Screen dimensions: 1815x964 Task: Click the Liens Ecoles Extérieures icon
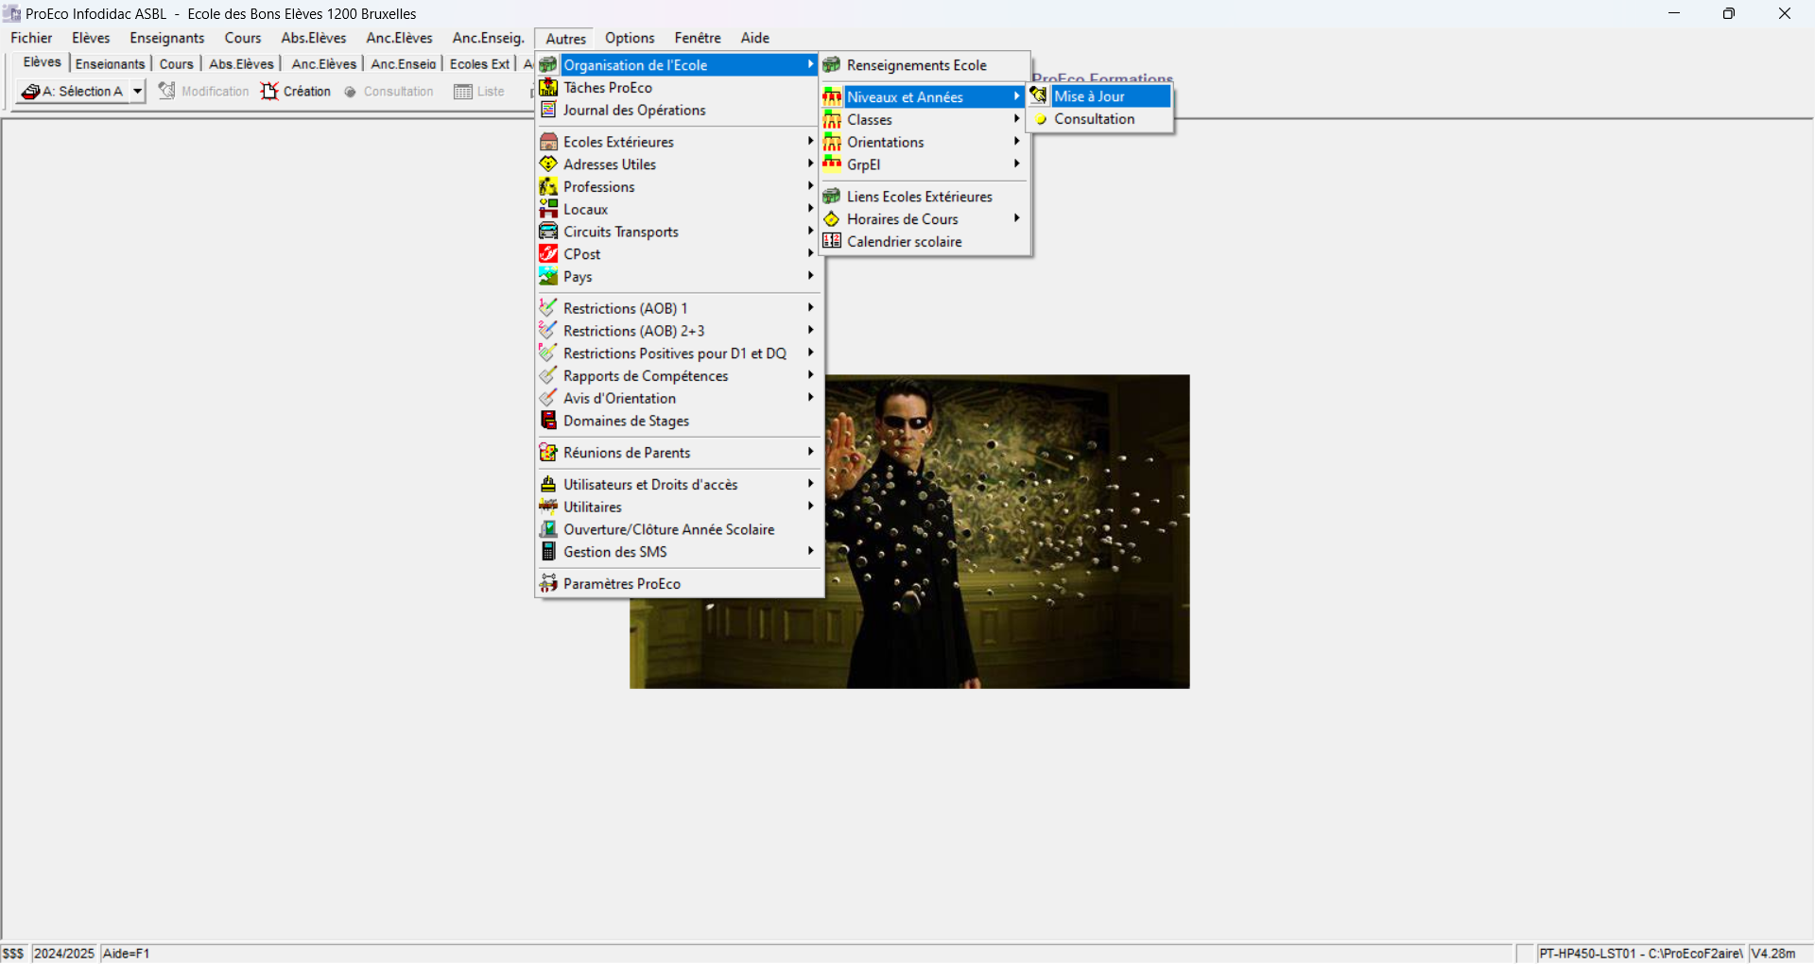click(x=832, y=197)
